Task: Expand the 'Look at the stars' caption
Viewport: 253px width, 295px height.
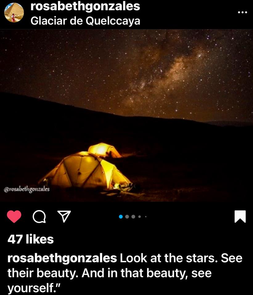Action: tap(125, 273)
